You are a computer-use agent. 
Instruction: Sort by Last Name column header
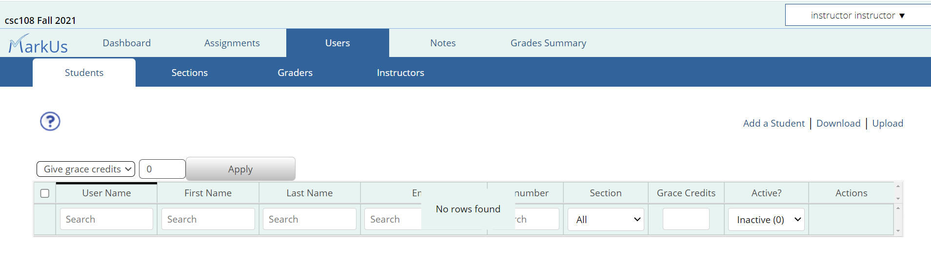pos(309,193)
